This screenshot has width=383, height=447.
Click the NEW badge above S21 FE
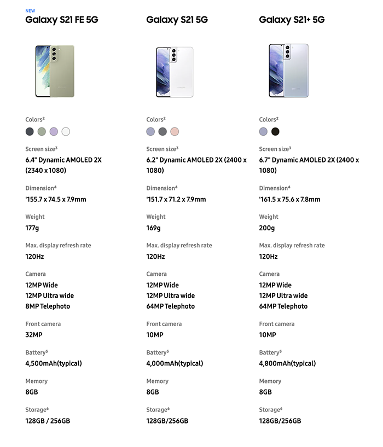pos(30,10)
